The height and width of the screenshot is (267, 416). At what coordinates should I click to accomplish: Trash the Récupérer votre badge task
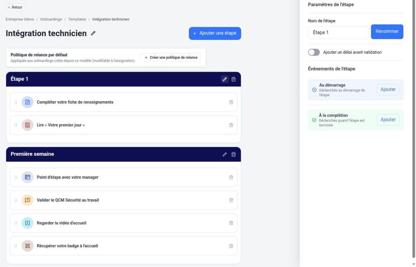pos(231,246)
